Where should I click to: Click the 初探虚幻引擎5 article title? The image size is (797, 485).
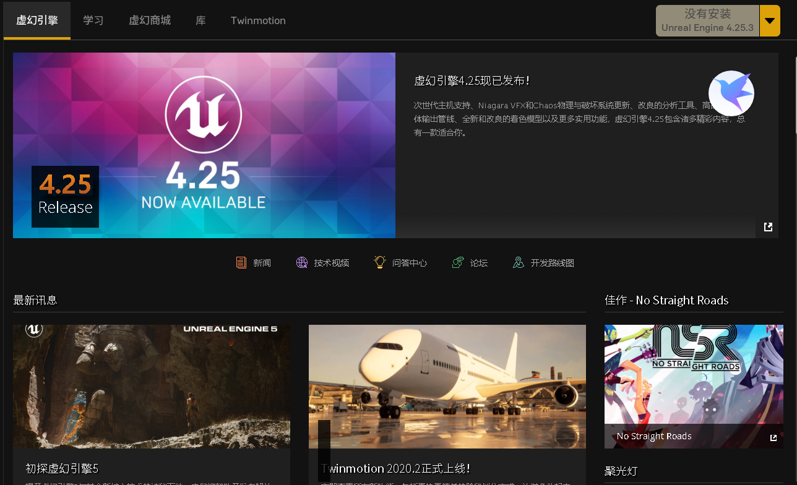coord(62,468)
